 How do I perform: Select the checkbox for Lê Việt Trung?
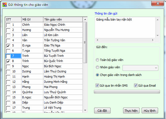tap(8, 108)
